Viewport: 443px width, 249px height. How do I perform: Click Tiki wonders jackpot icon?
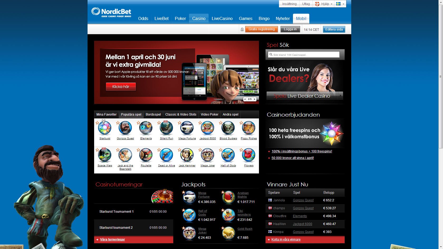pyautogui.click(x=228, y=216)
